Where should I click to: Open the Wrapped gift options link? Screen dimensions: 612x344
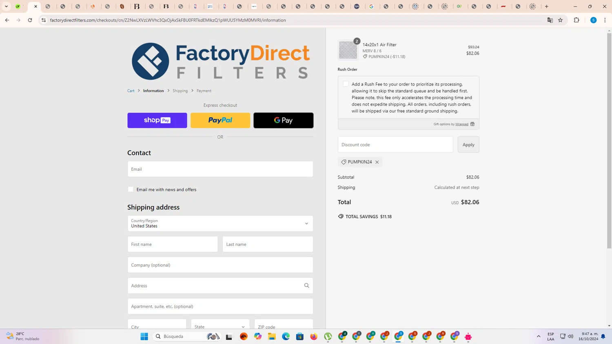462,124
